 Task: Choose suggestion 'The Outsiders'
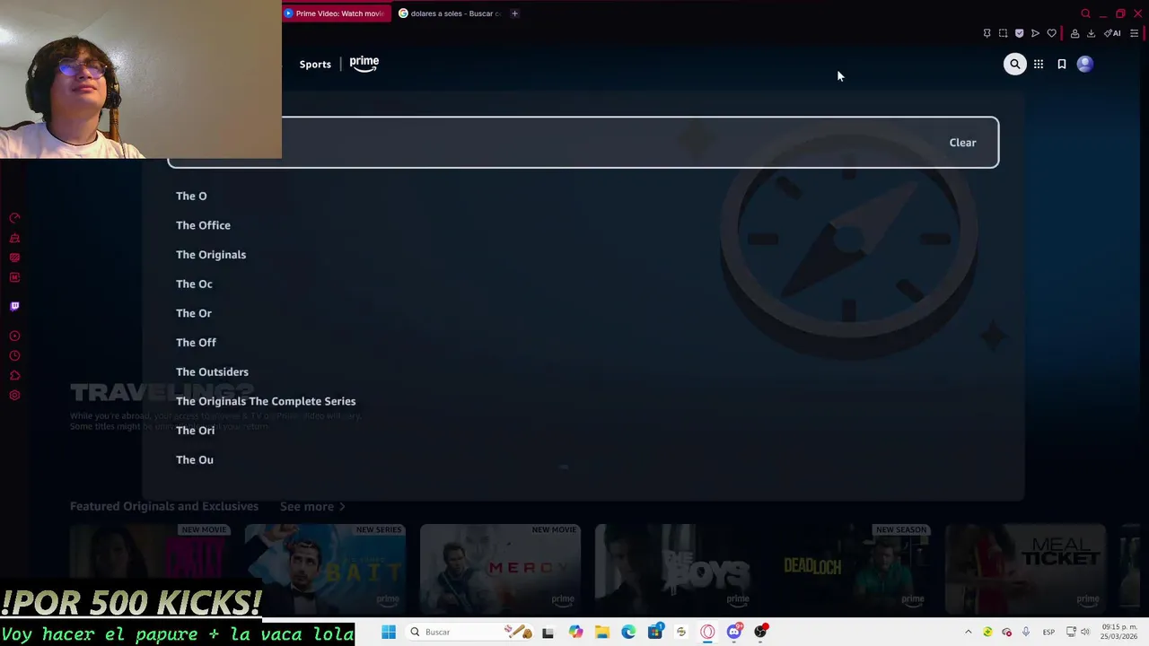[x=212, y=371]
